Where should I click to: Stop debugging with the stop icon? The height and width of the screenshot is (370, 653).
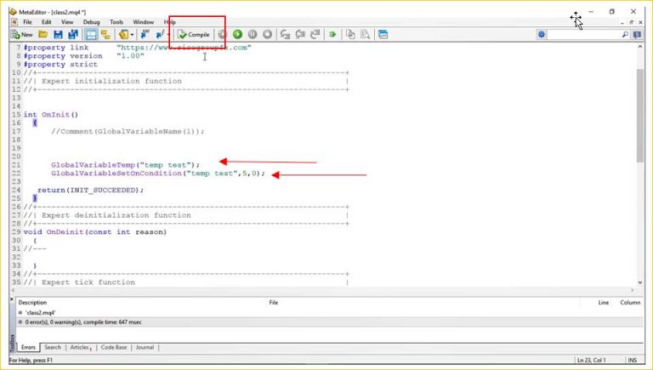coord(267,35)
